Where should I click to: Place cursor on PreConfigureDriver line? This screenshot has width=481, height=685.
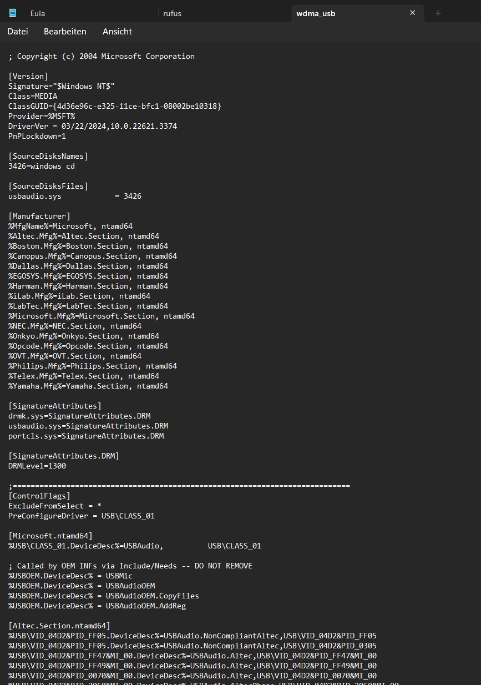pos(82,516)
